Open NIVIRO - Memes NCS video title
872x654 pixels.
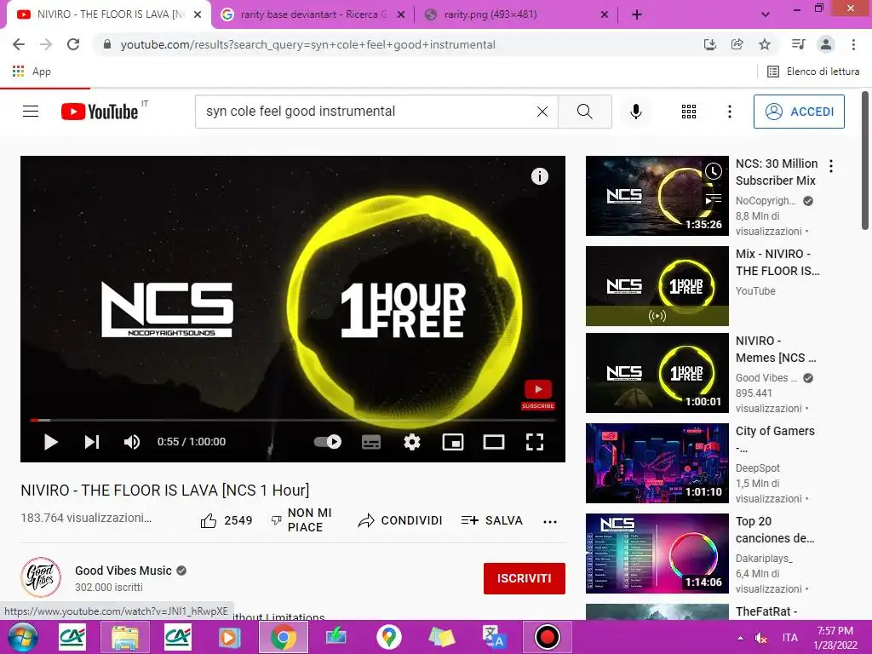776,349
